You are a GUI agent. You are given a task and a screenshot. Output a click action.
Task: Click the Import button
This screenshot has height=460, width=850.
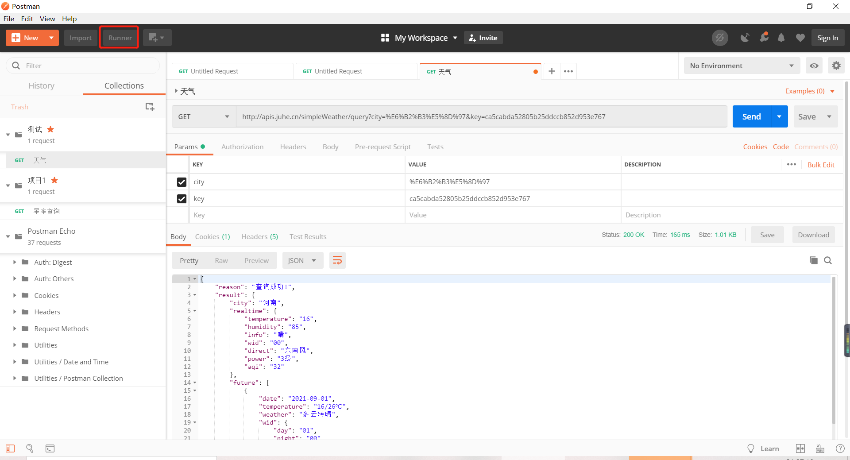(x=81, y=38)
